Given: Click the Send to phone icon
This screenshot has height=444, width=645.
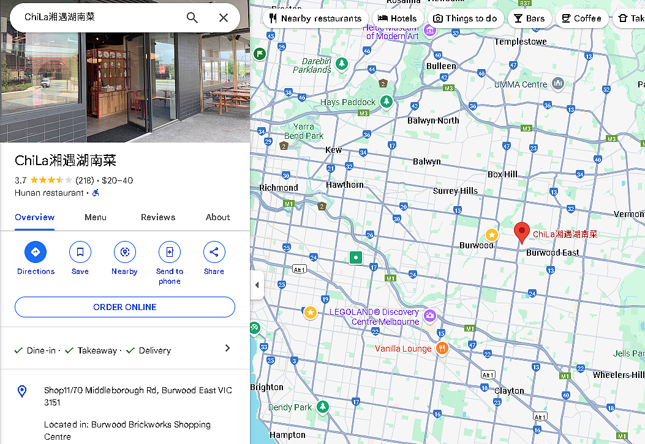Looking at the screenshot, I should point(170,252).
